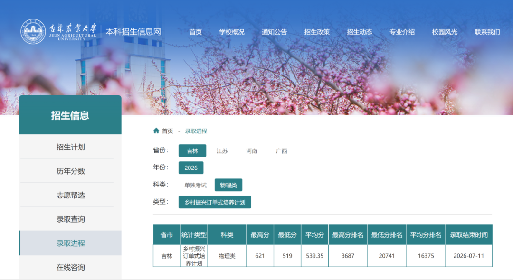513x280 pixels.
Task: Click the 科类 filter label
Action: 161,185
